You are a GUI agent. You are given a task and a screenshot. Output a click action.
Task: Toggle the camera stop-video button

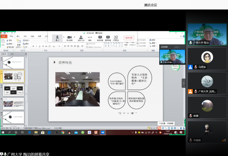point(70,38)
